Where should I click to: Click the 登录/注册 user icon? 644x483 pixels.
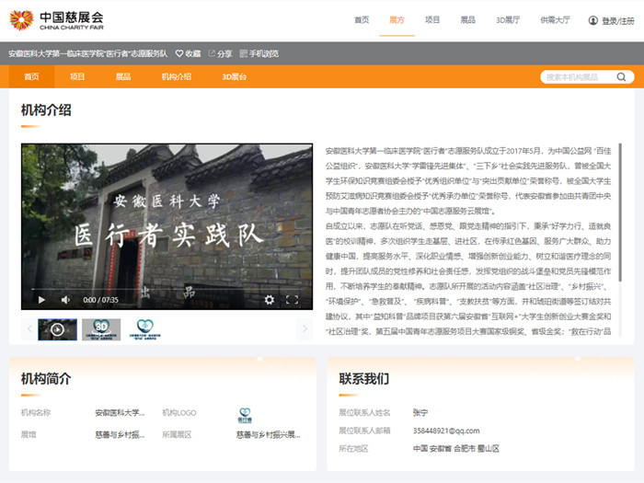[593, 20]
